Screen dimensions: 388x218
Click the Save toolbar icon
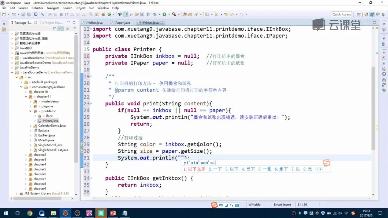(23, 14)
